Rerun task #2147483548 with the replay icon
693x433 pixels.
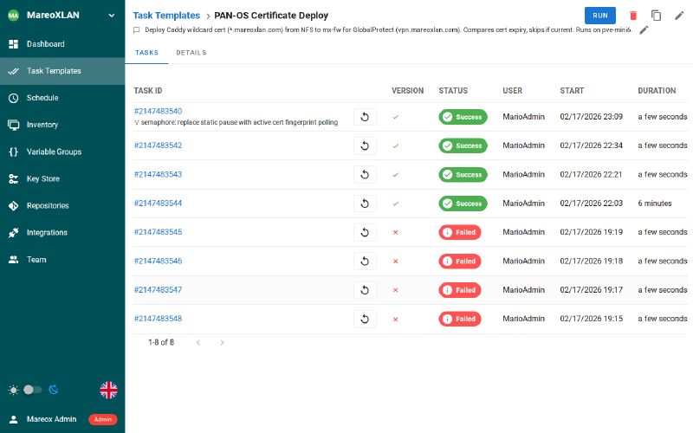pos(365,319)
